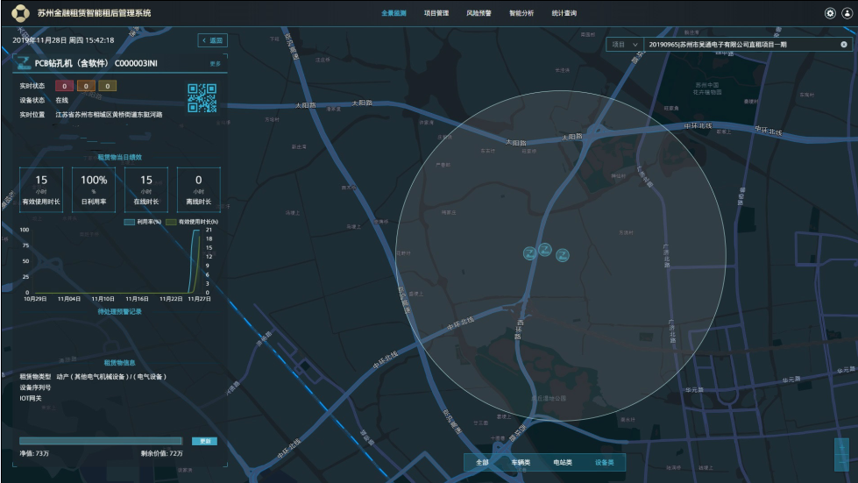
Task: Expand the 项目 dropdown selector
Action: [x=624, y=44]
